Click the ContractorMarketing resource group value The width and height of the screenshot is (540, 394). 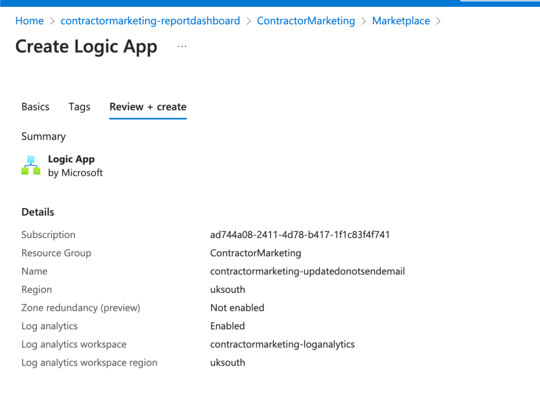(256, 253)
